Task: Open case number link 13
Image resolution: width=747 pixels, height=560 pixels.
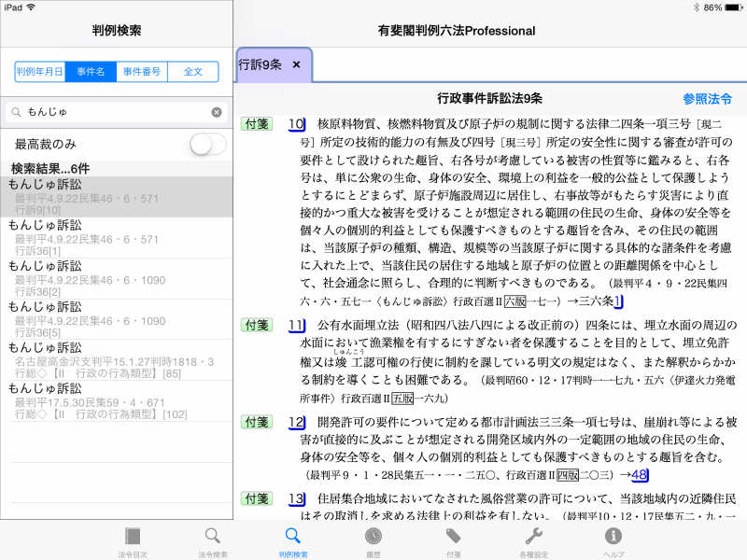Action: pos(296,499)
